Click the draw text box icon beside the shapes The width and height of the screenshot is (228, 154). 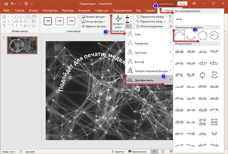click(33, 21)
